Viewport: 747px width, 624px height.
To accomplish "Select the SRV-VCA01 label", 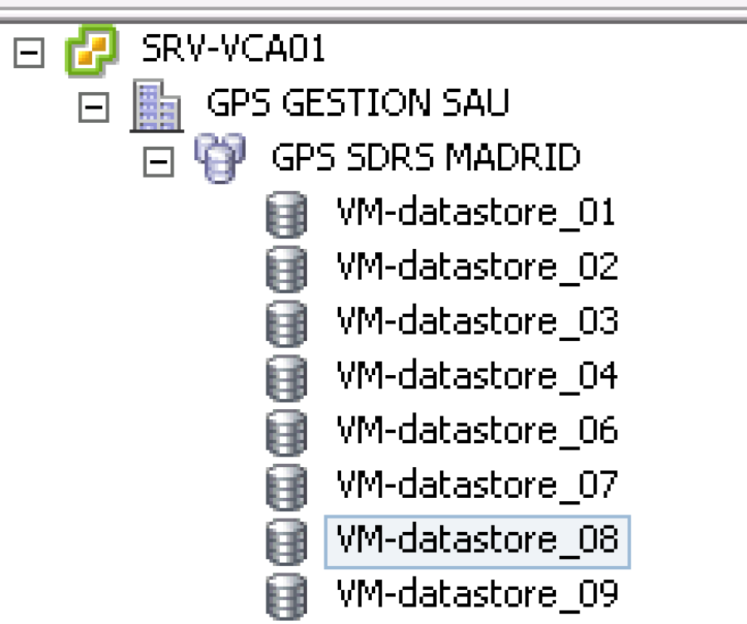I will point(233,50).
